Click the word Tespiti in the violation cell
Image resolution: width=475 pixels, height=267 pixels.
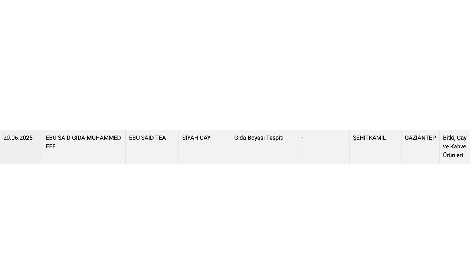click(275, 138)
